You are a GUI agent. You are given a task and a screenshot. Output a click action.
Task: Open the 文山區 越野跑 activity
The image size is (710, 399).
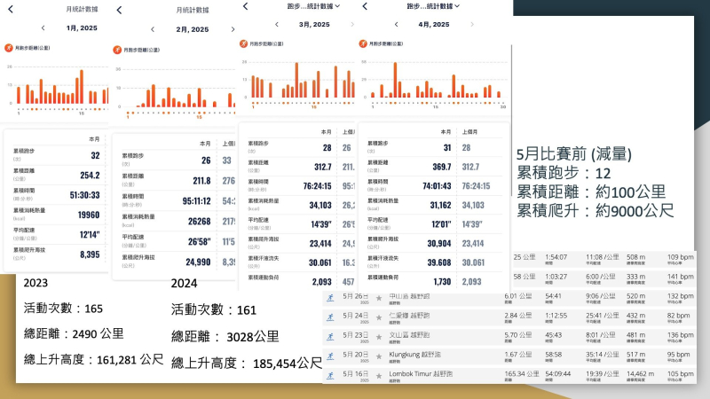(x=410, y=336)
